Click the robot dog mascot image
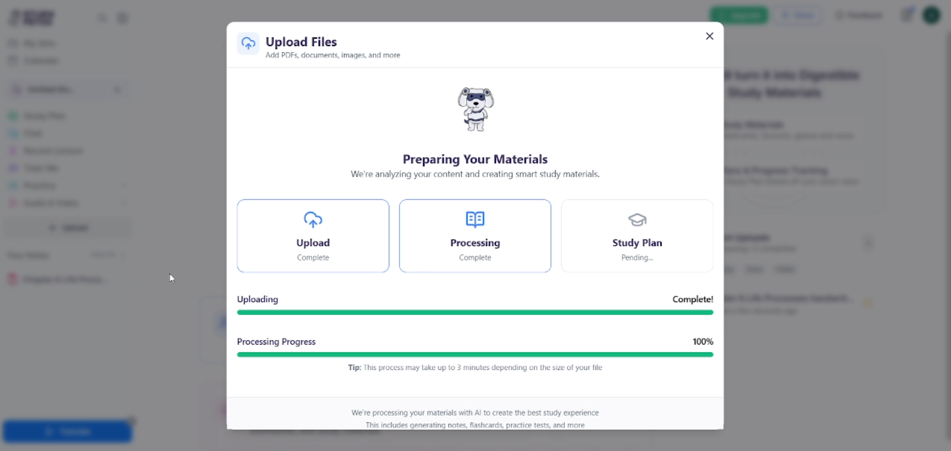 (475, 109)
